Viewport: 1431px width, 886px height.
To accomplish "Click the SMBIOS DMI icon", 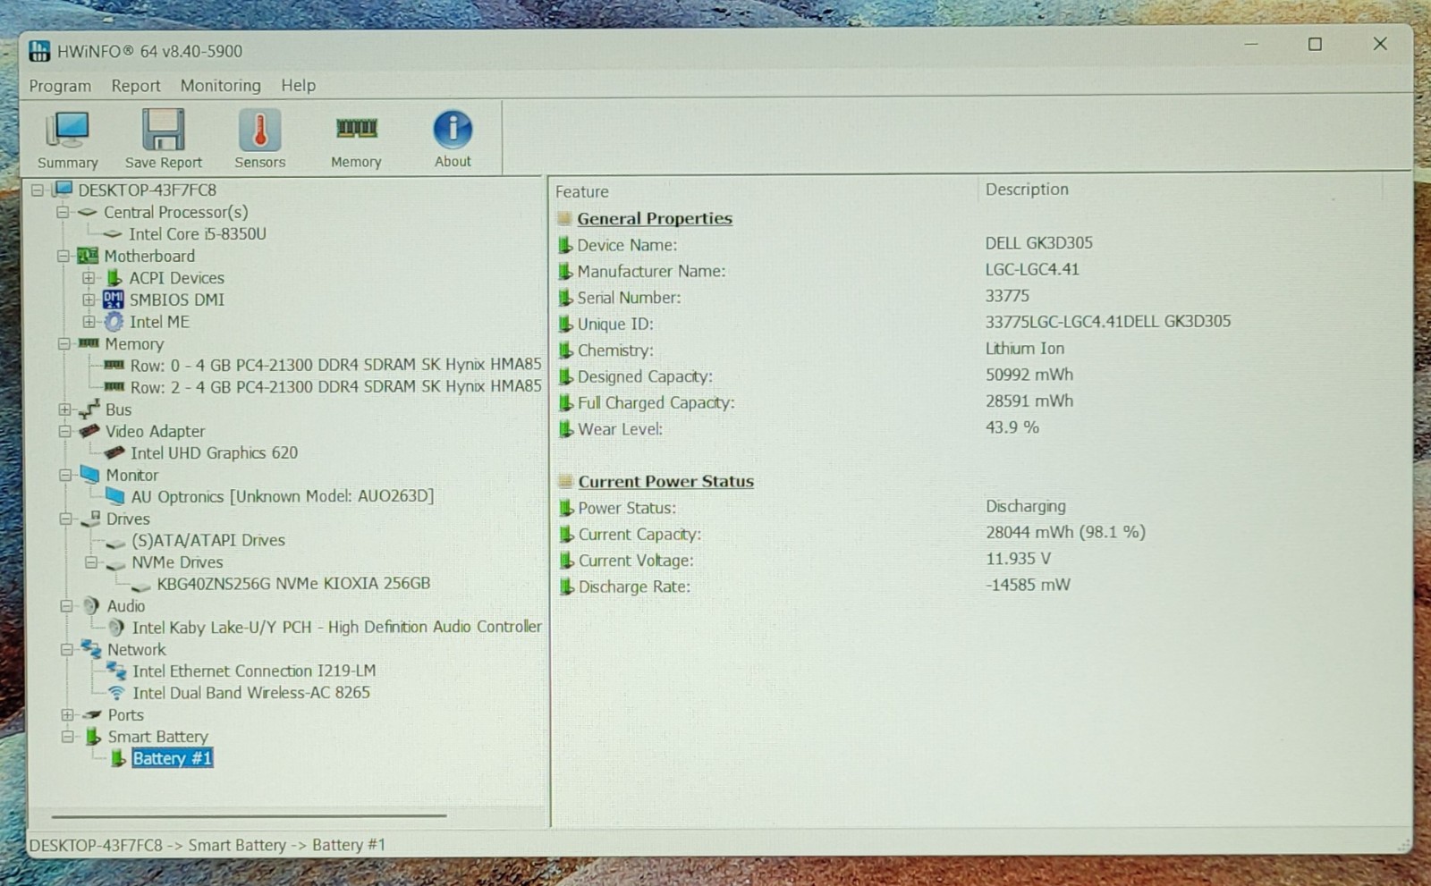I will point(113,300).
